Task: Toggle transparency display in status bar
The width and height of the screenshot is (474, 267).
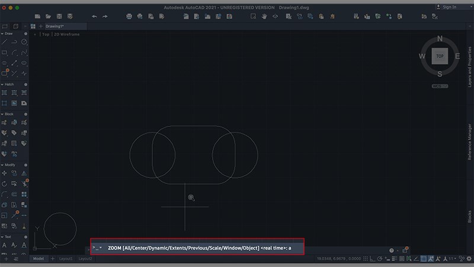Action: click(x=402, y=259)
